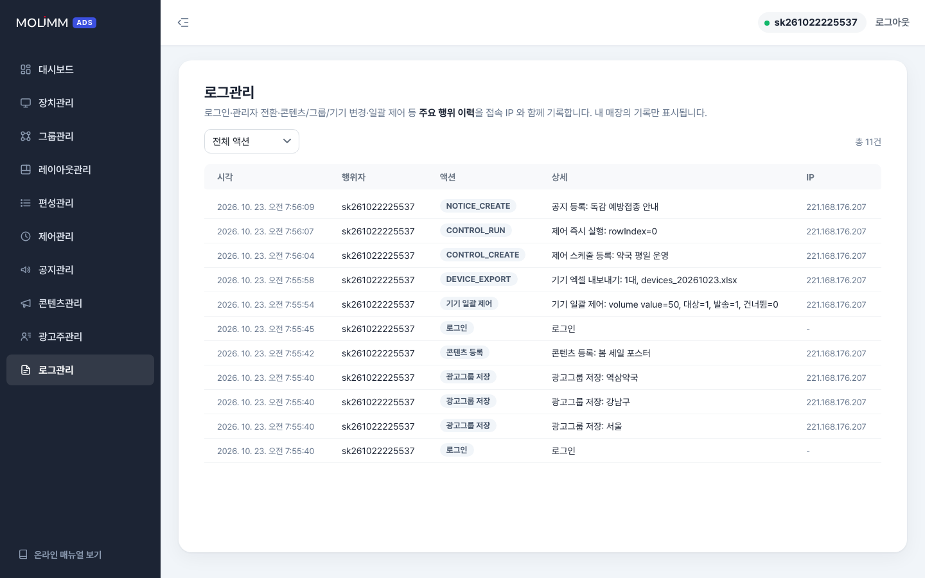
Task: Click the 장치관리 monitor icon
Action: [x=26, y=103]
